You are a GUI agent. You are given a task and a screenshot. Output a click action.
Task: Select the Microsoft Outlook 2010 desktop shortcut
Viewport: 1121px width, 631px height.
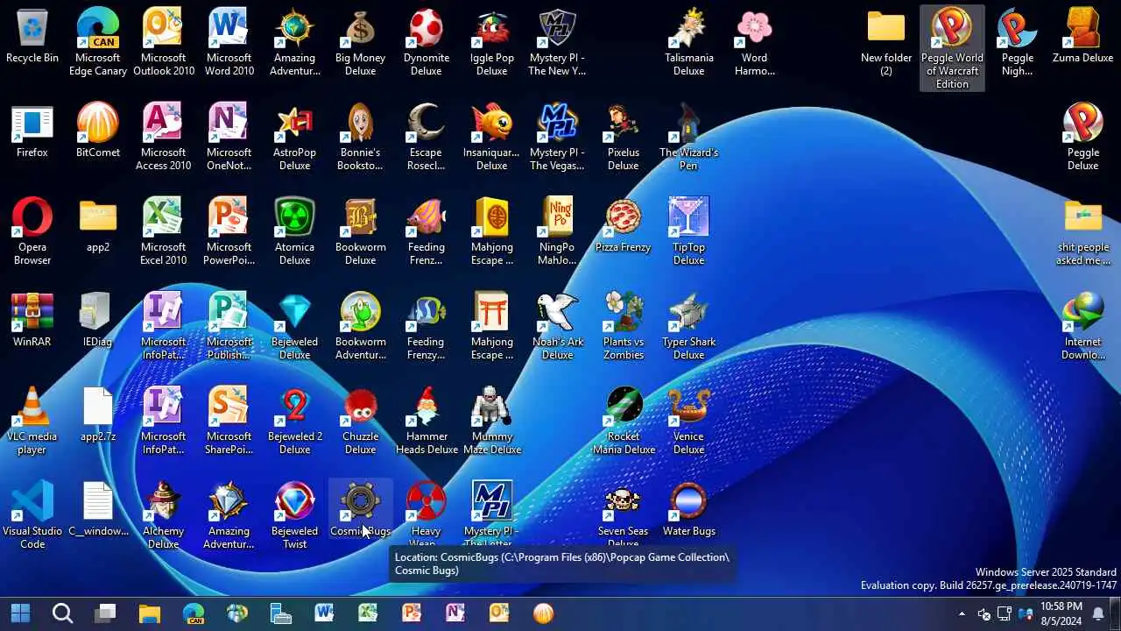click(164, 41)
